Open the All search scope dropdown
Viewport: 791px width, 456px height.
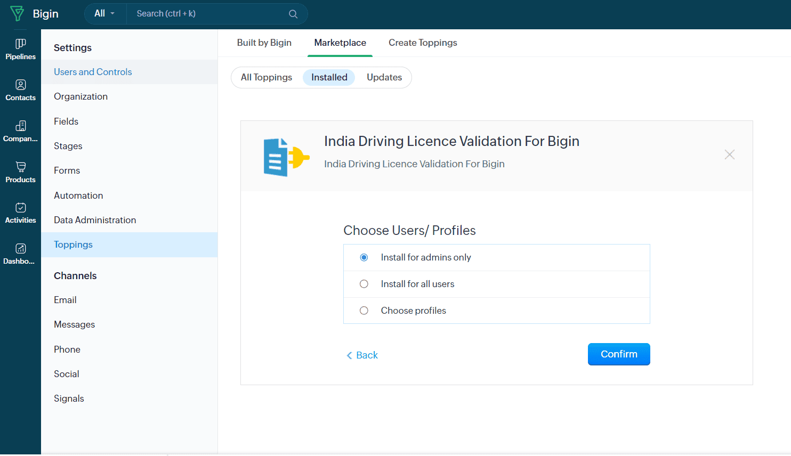tap(105, 13)
